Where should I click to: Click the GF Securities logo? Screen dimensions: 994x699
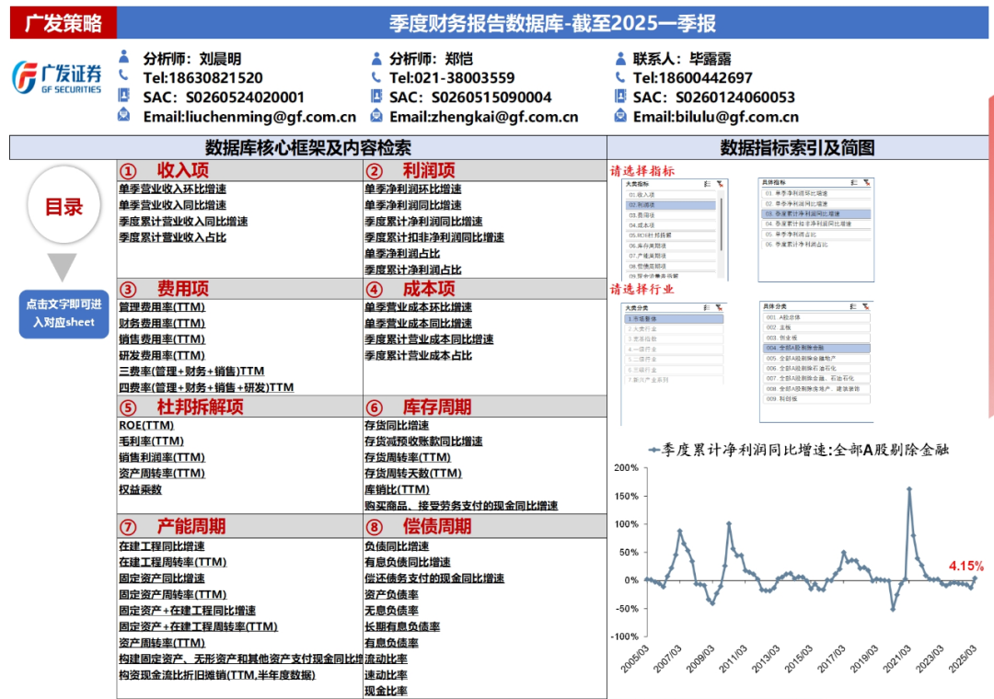tap(57, 78)
